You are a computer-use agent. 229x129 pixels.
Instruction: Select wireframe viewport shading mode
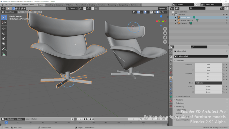click(x=155, y=12)
